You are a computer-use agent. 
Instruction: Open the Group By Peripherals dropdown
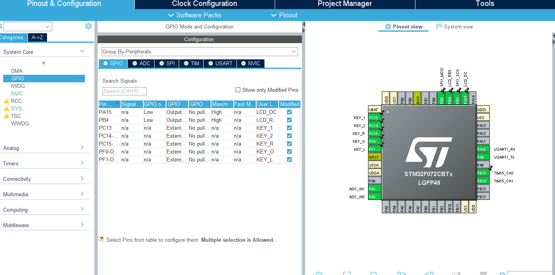pyautogui.click(x=199, y=52)
